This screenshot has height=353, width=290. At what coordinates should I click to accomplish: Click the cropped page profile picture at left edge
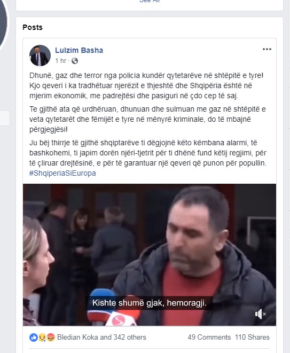pos(3,22)
